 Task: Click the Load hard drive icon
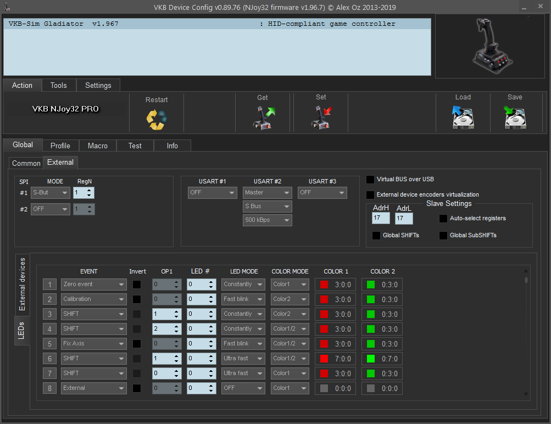[463, 118]
